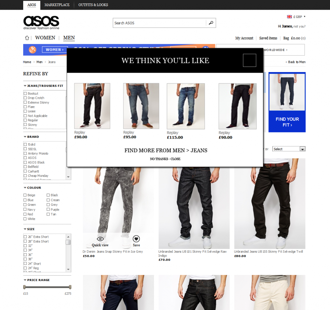
Task: Click the ASOS logo
Action: [x=41, y=23]
